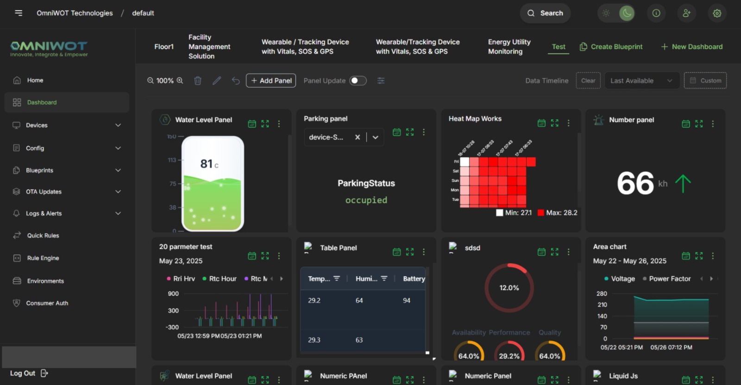Expand Parking panel fullscreen
Image resolution: width=741 pixels, height=385 pixels.
[x=410, y=132]
